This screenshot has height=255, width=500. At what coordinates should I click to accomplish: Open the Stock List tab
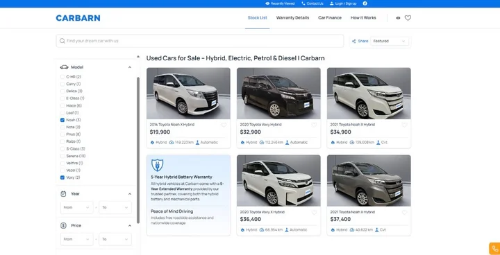coord(258,18)
